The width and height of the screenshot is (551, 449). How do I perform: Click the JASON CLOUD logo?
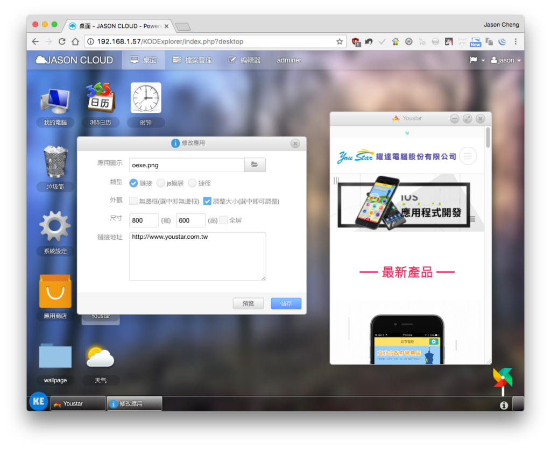click(x=74, y=60)
